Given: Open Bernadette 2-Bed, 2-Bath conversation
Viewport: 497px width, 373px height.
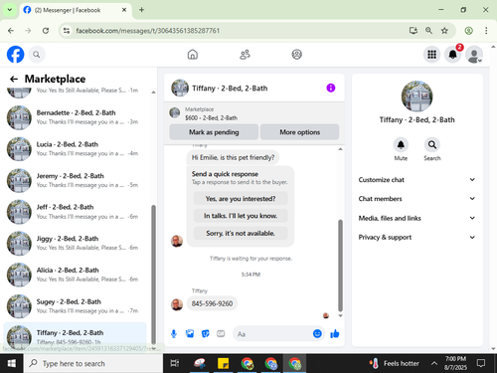Looking at the screenshot, I should coord(75,117).
